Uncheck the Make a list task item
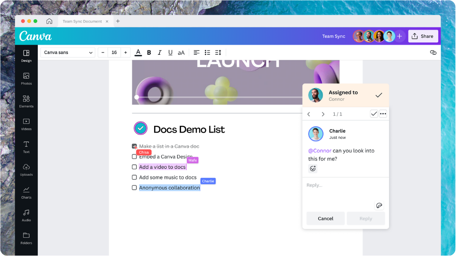The width and height of the screenshot is (457, 256). [x=134, y=146]
